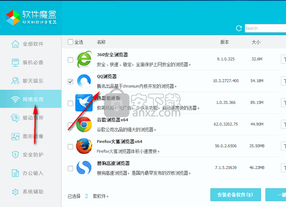This screenshot has width=286, height=207.
Task: Open the 办公输入 category
Action: (x=31, y=173)
